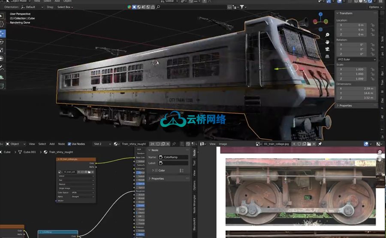This screenshot has width=386, height=238.
Task: Unlink 01_train_collage.jpg image with X icon
Action: coord(314,144)
